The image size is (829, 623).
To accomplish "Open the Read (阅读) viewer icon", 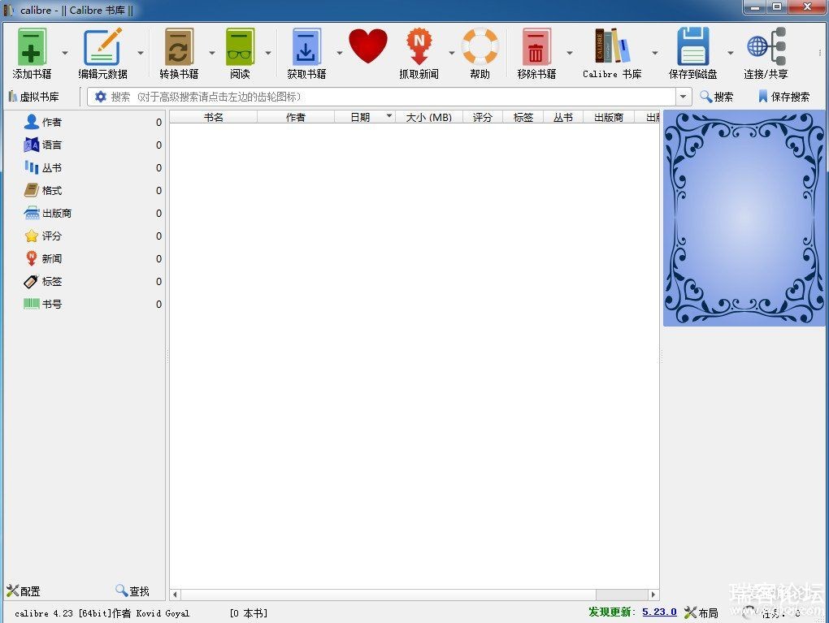I will point(240,48).
